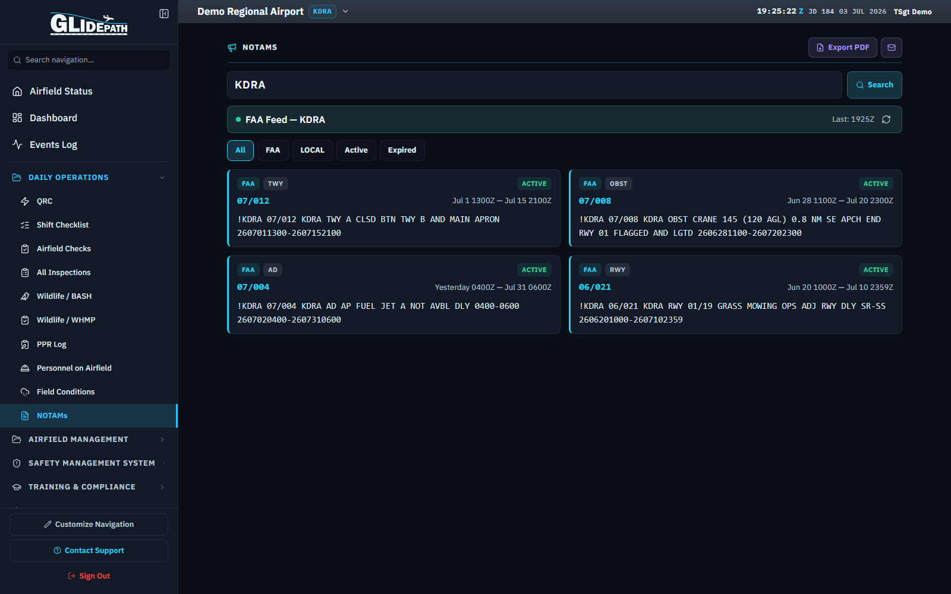The image size is (951, 594).
Task: Open Field Conditions in sidebar
Action: pos(89,392)
